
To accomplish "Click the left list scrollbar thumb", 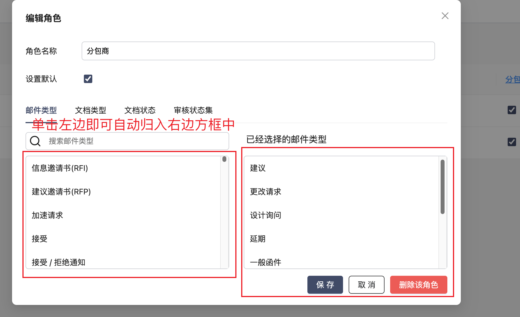I will [x=224, y=159].
